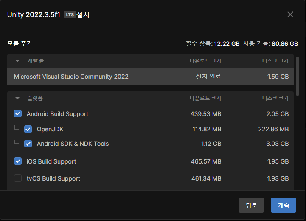Click 2.05 GB Android disk size
Screen dimensions: 306x221
pos(278,114)
